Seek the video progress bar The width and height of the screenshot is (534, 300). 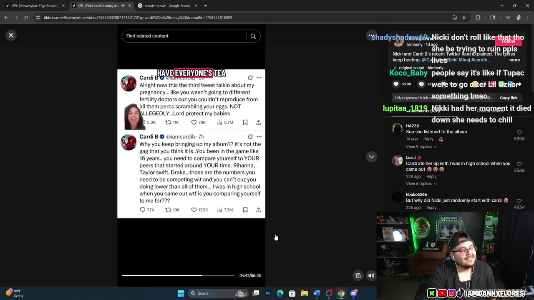click(x=178, y=275)
